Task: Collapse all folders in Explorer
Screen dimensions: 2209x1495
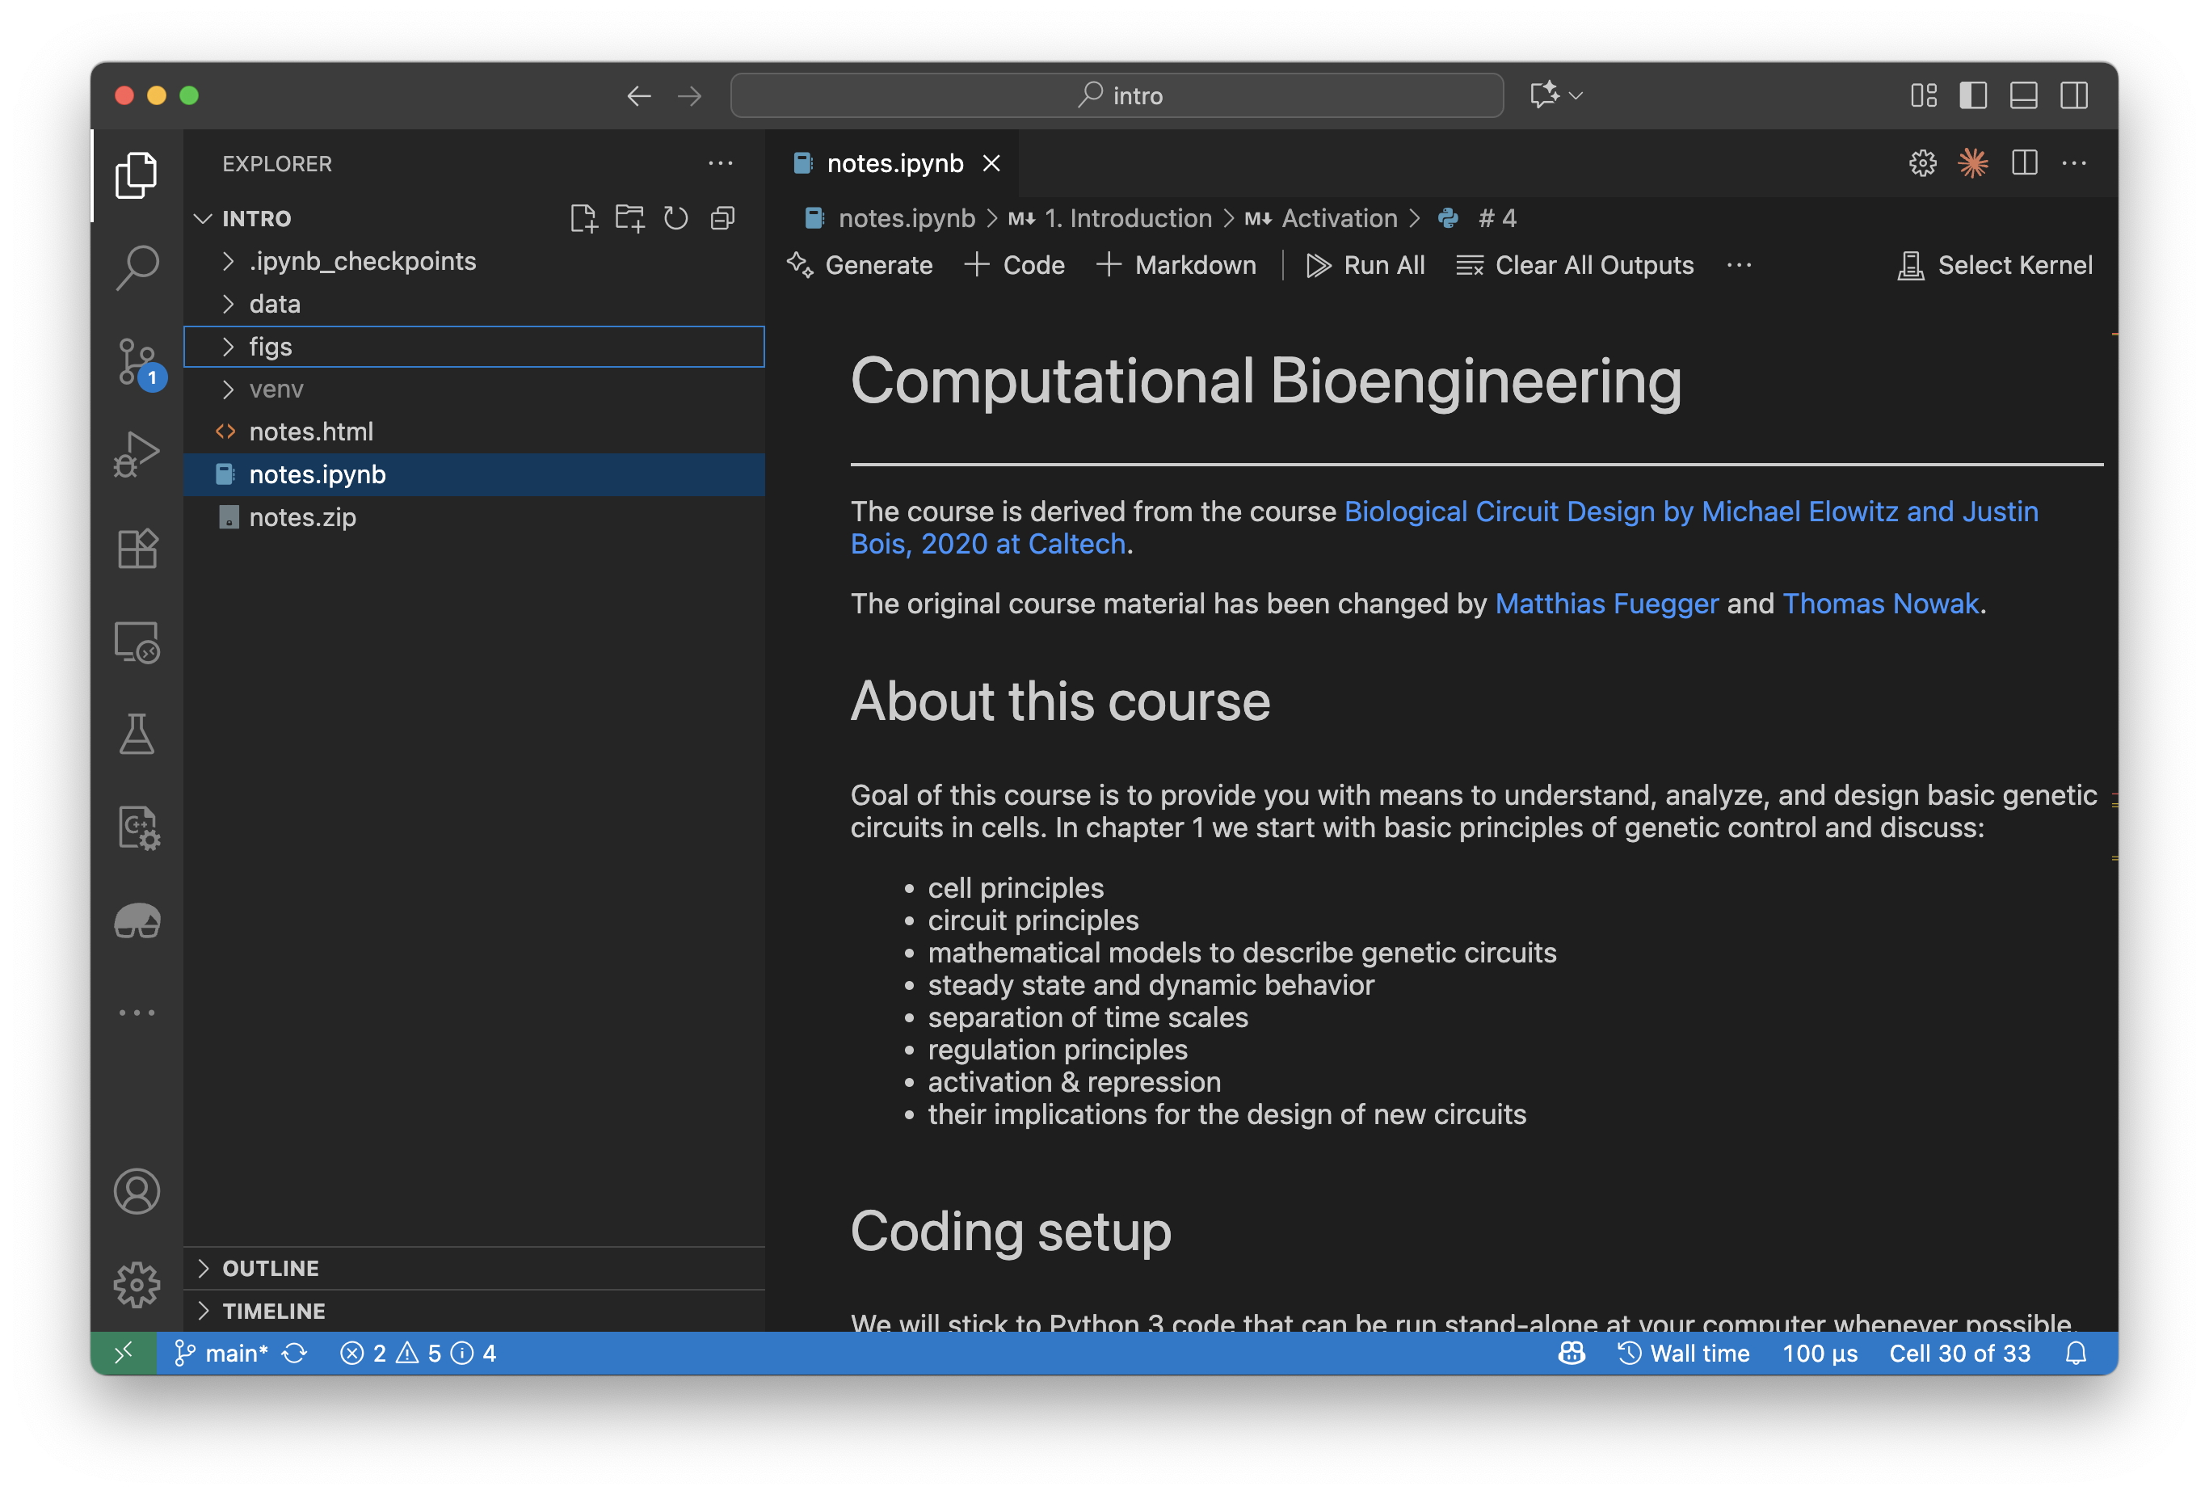Action: click(722, 217)
